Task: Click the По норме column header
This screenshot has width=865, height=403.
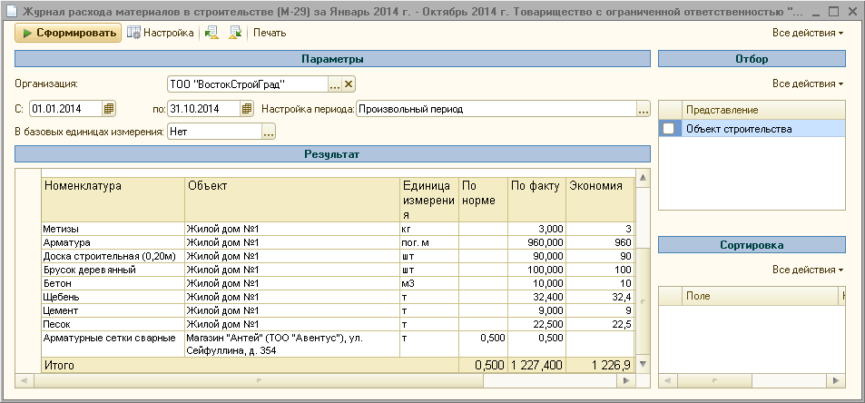Action: [483, 199]
